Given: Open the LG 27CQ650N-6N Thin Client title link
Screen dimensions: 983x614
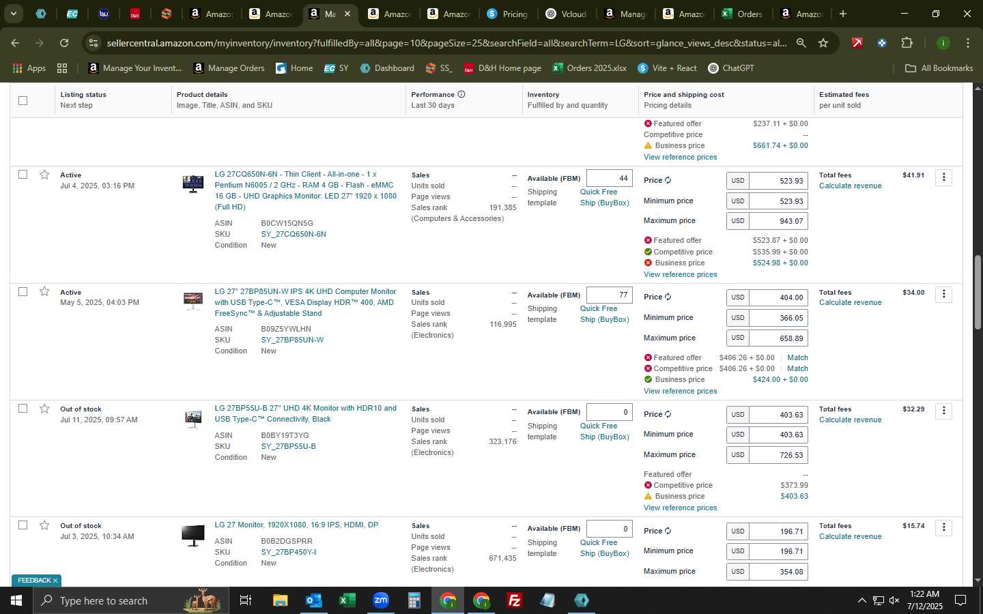Looking at the screenshot, I should coord(305,190).
